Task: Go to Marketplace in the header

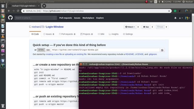Action: click(x=88, y=18)
